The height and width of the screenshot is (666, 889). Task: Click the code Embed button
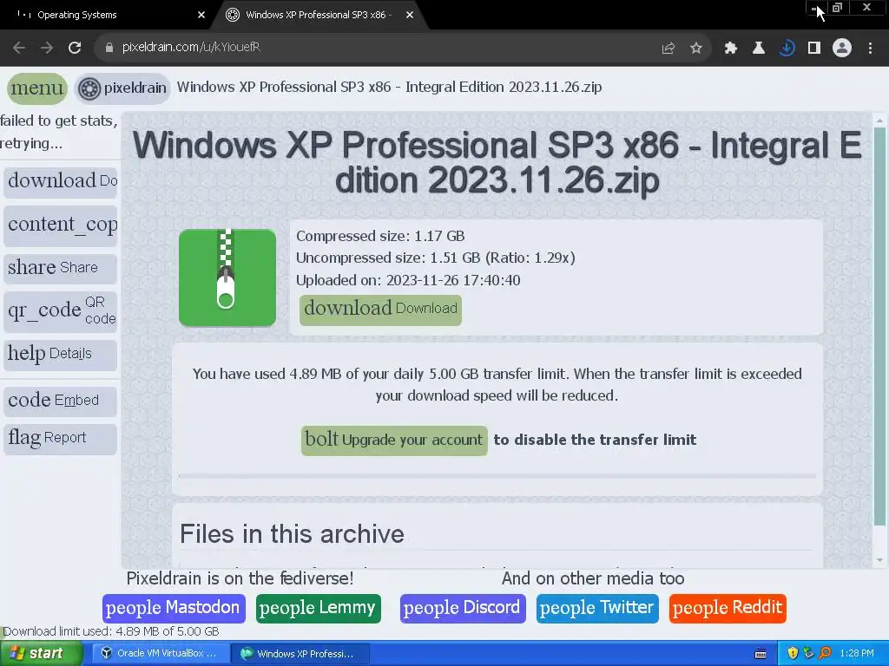point(60,401)
